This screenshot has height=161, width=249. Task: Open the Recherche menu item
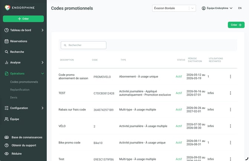(x=17, y=52)
